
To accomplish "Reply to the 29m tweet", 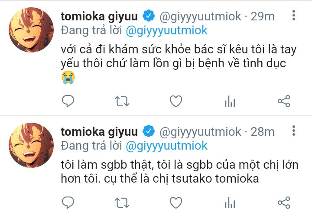I will (x=68, y=101).
